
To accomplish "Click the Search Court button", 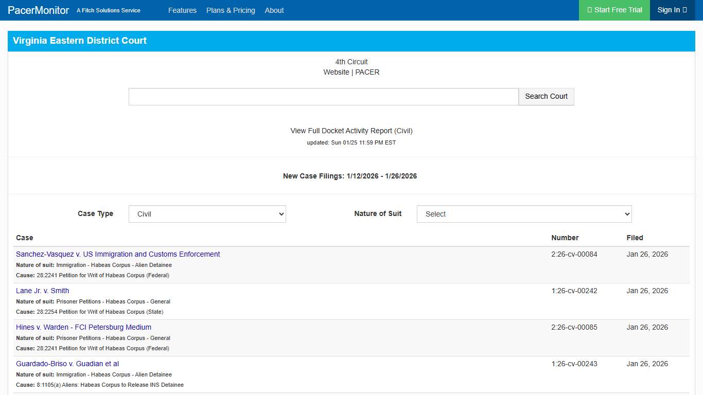I will pyautogui.click(x=546, y=96).
